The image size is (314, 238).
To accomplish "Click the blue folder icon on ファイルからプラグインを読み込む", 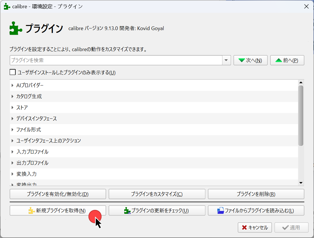I will coord(220,211).
